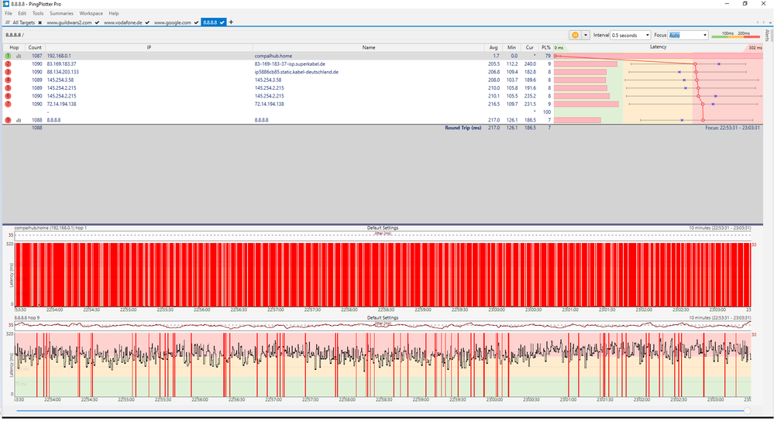The image size is (774, 421).
Task: Add a new target with the plus icon
Action: 231,22
